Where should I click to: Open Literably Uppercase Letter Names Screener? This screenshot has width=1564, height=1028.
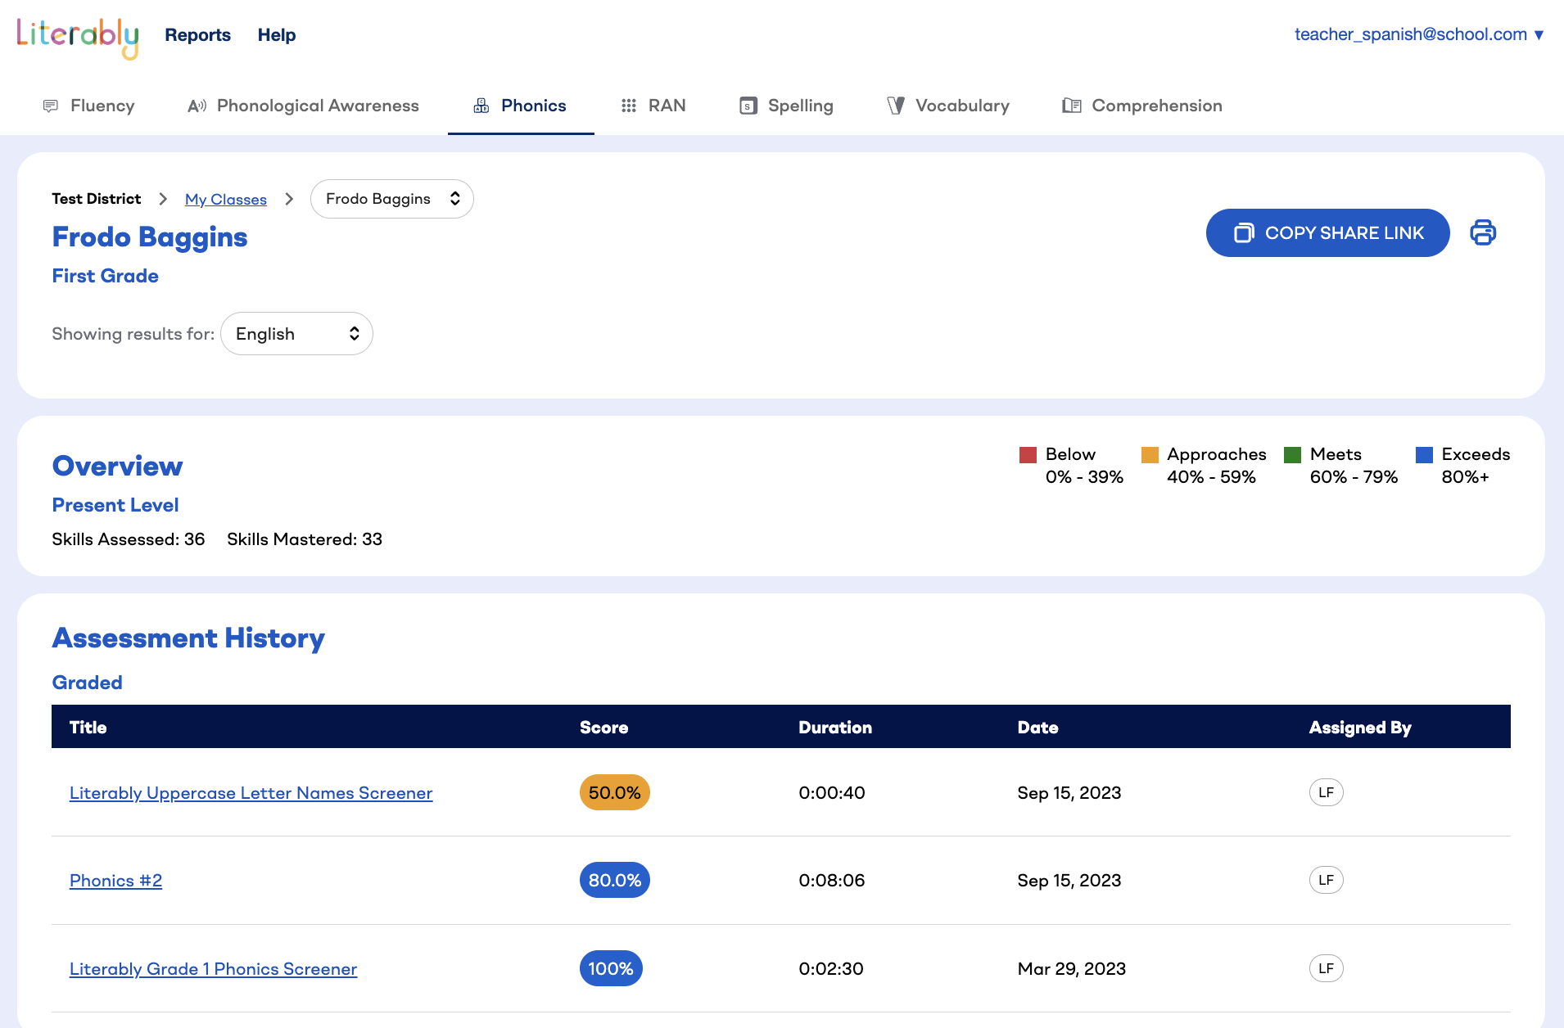click(x=251, y=792)
